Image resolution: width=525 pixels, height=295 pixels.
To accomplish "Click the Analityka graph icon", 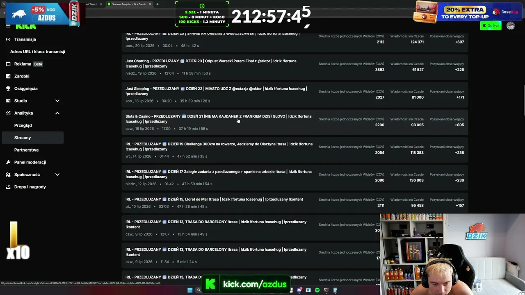I will click(8, 113).
